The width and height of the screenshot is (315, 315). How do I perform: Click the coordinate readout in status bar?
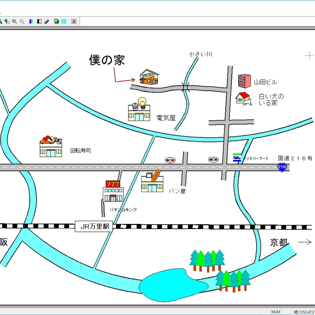(304, 312)
